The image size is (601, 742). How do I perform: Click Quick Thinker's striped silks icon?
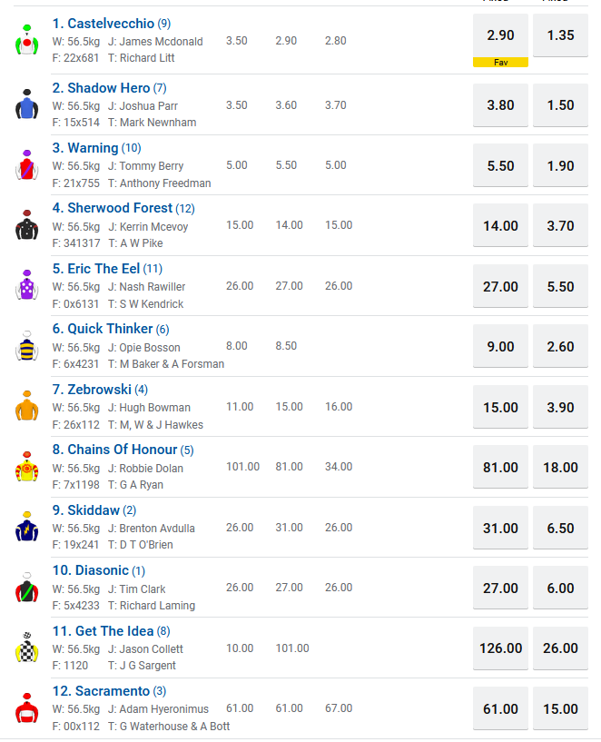(x=26, y=347)
